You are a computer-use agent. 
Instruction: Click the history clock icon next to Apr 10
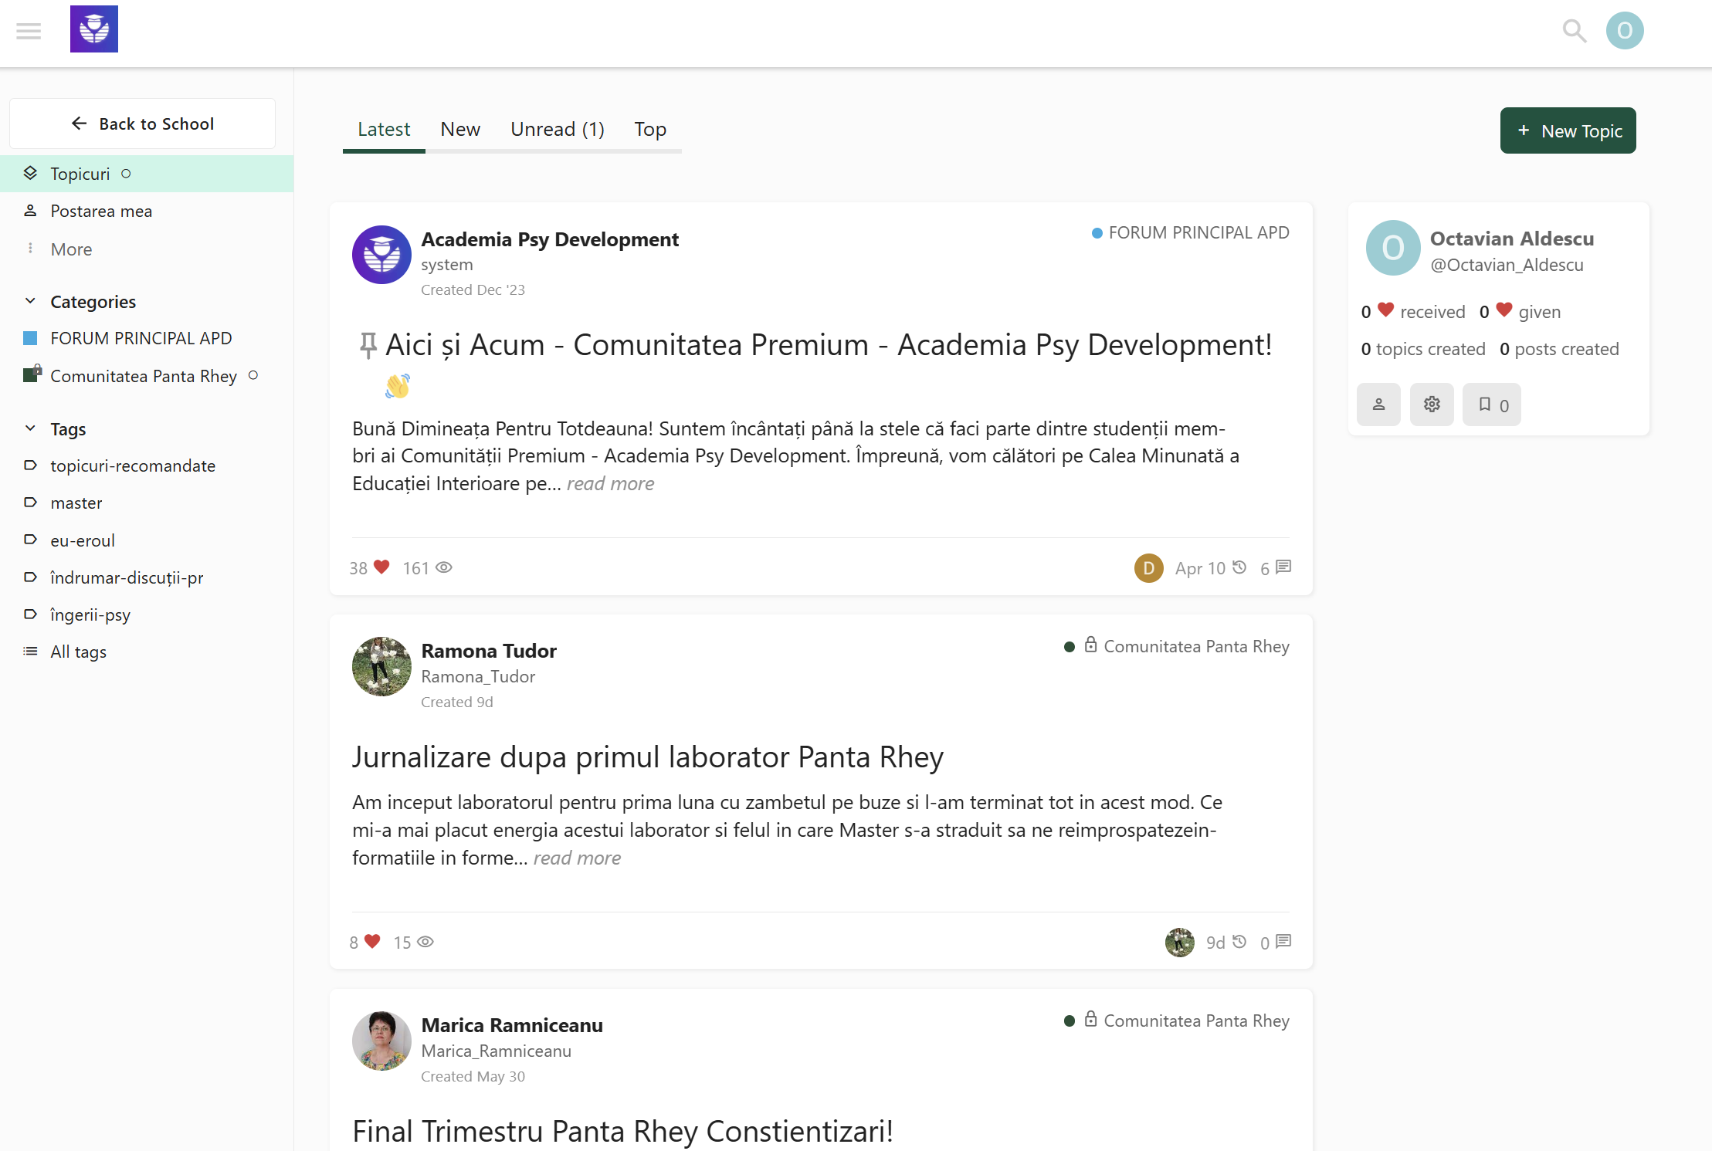coord(1239,567)
